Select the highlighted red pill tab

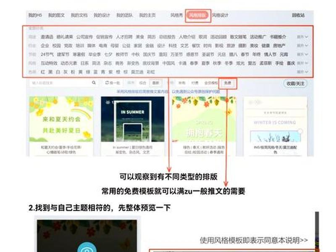(x=198, y=16)
